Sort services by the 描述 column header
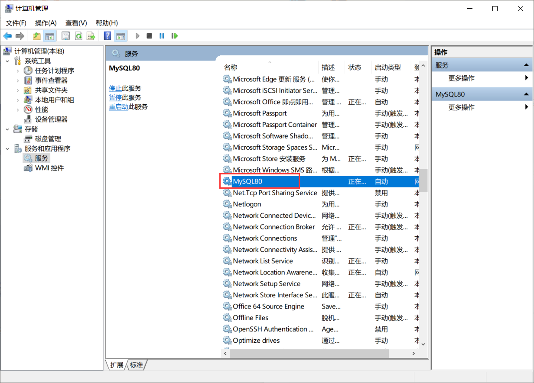 tap(332, 68)
